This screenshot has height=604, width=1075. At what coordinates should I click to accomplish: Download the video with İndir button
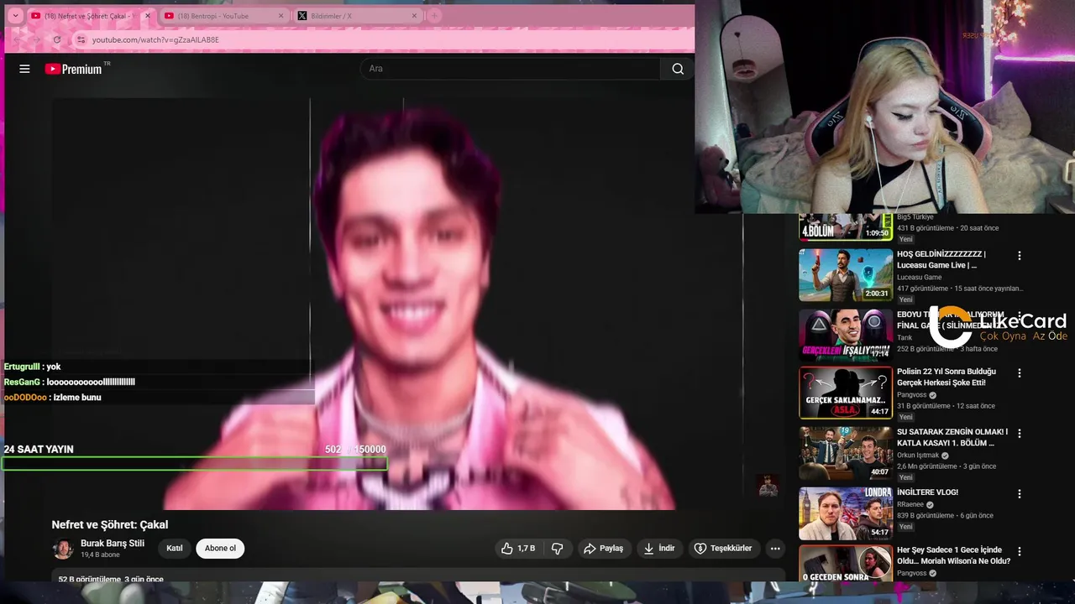659,549
